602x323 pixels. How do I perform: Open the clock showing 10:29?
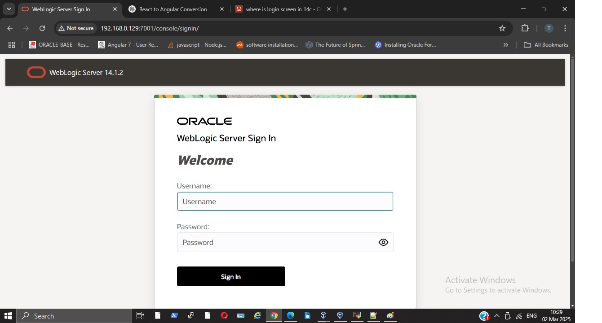point(556,316)
